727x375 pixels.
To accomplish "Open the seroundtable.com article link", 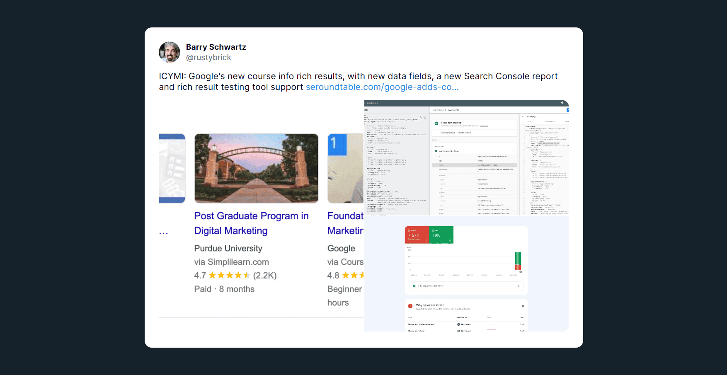I will 382,87.
